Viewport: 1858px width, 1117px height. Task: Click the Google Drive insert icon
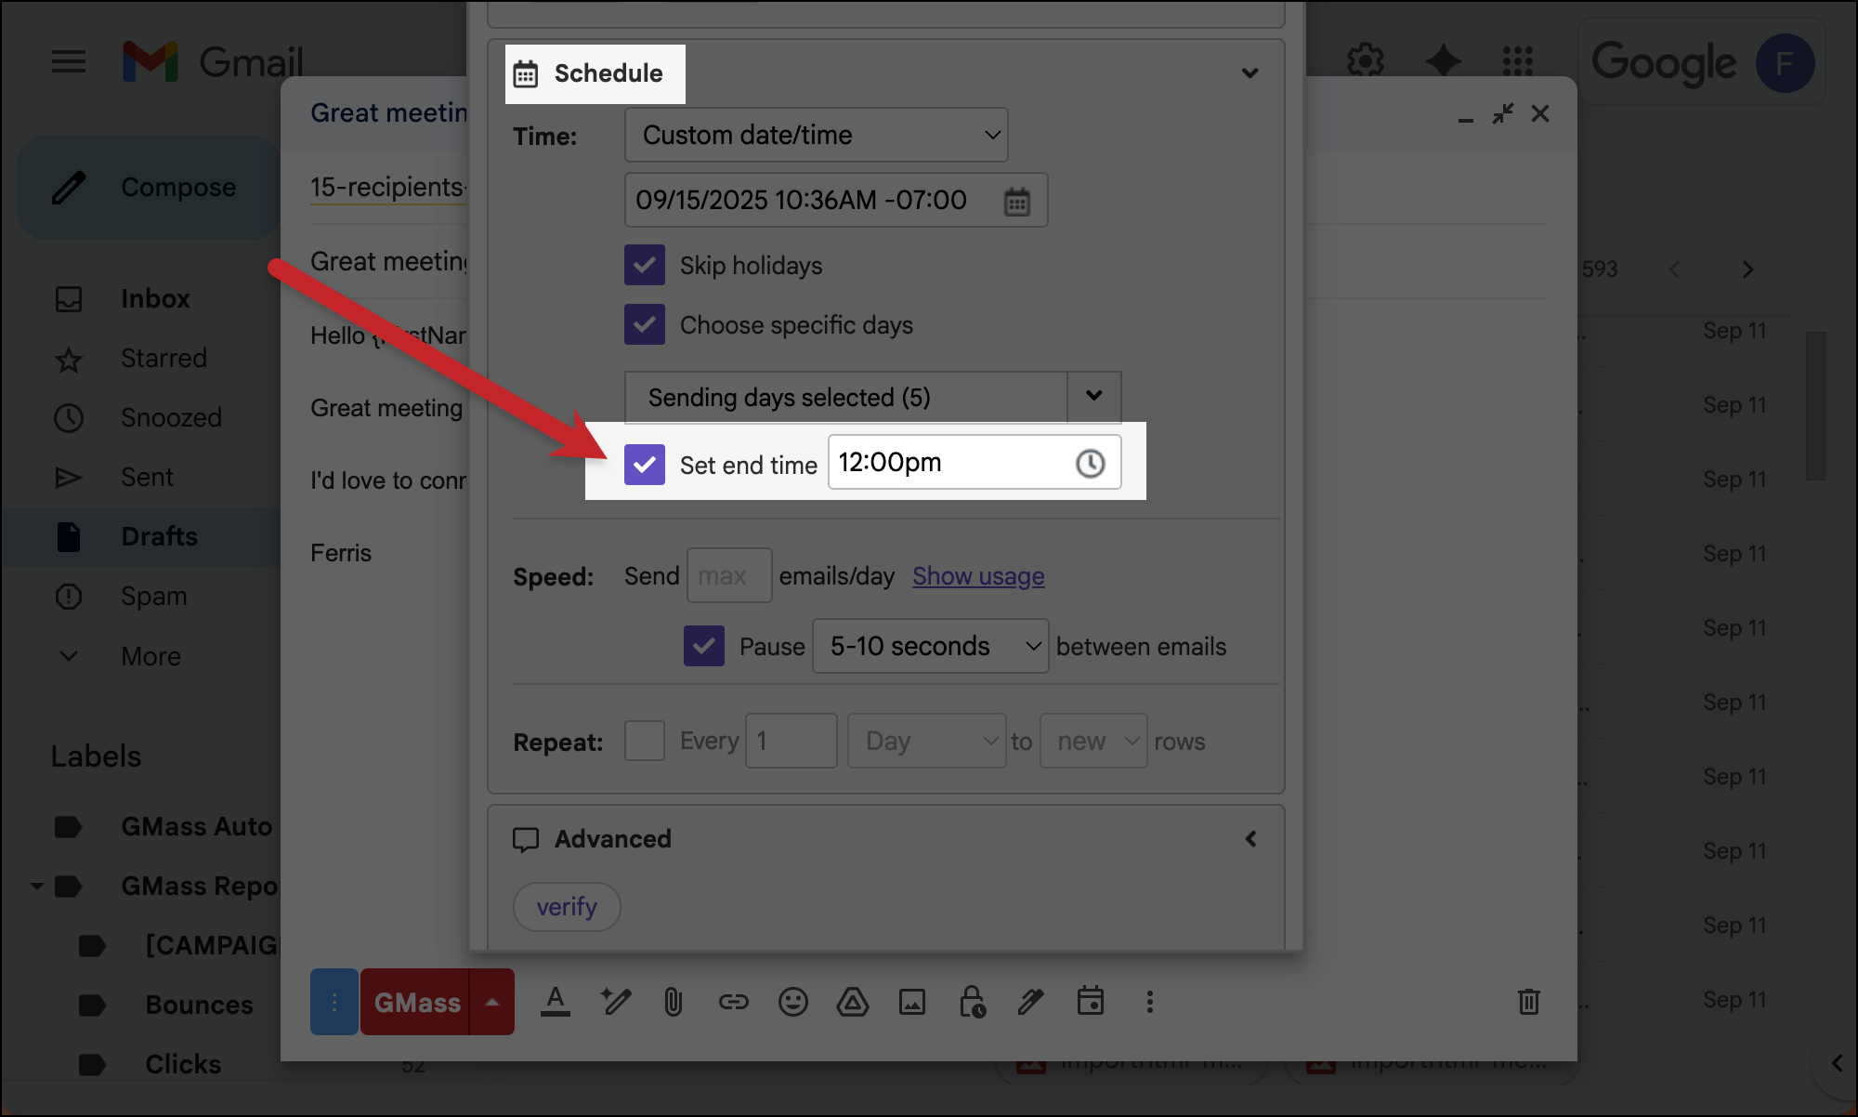pos(852,1002)
